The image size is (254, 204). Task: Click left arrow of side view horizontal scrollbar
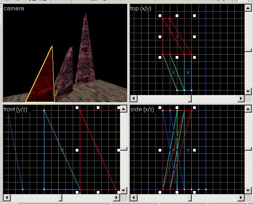pos(134,198)
